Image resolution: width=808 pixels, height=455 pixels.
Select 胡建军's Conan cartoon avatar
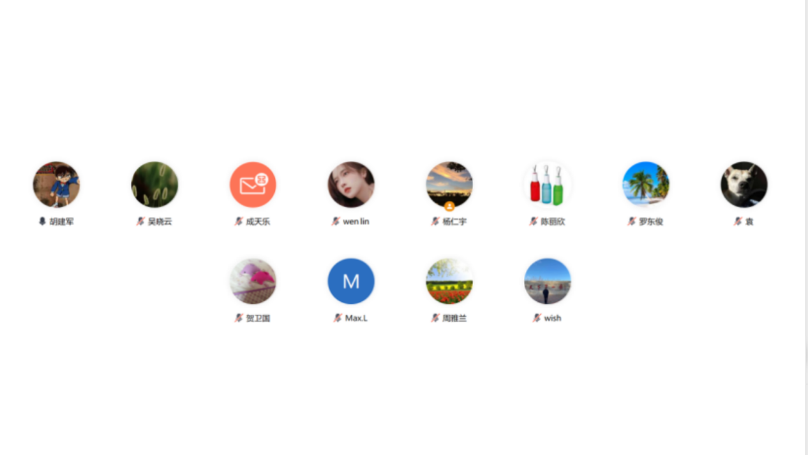tap(56, 184)
